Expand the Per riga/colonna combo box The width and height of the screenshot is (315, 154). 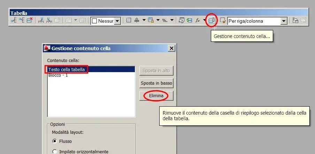(x=284, y=21)
